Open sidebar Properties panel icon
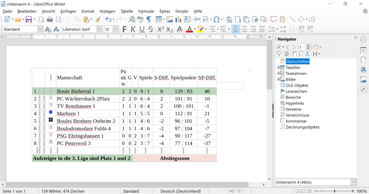 [x=363, y=50]
